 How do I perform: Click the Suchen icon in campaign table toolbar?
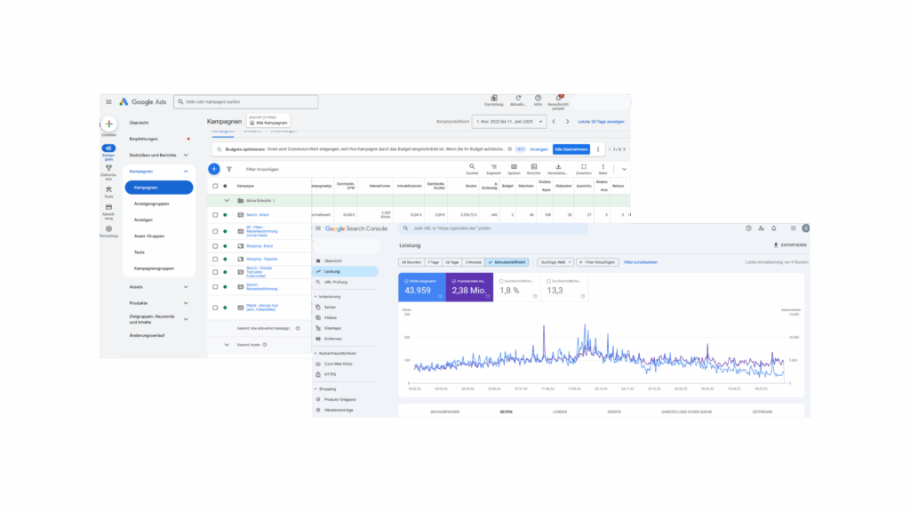(x=472, y=166)
